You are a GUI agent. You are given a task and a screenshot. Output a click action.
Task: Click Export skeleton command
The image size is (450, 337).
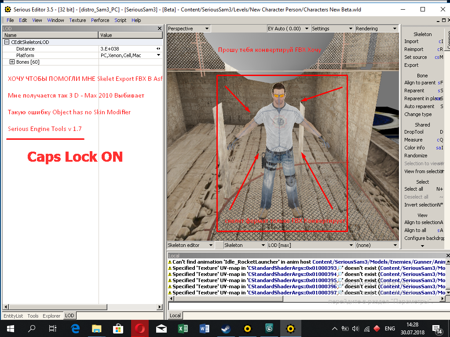[x=411, y=65]
